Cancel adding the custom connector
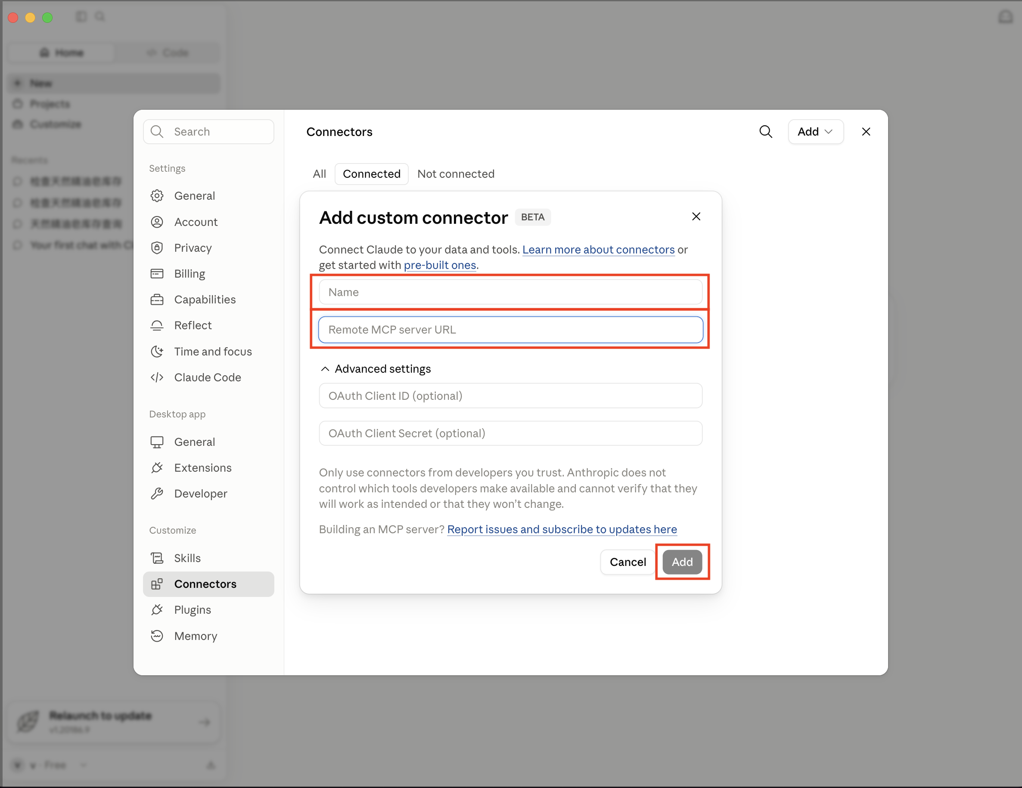The width and height of the screenshot is (1022, 788). tap(627, 562)
